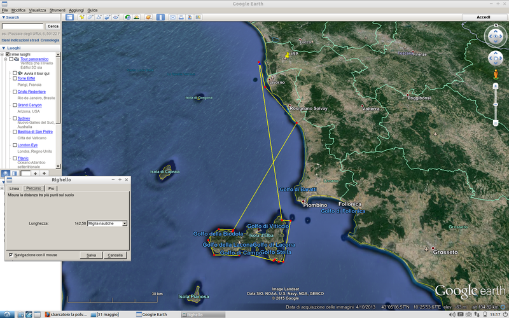The image size is (509, 318).
Task: Open the Aggiungi menu
Action: click(x=76, y=10)
